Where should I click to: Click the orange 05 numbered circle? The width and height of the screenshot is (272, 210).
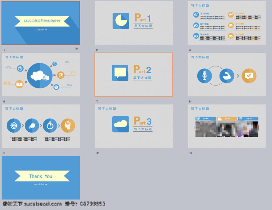(231, 25)
